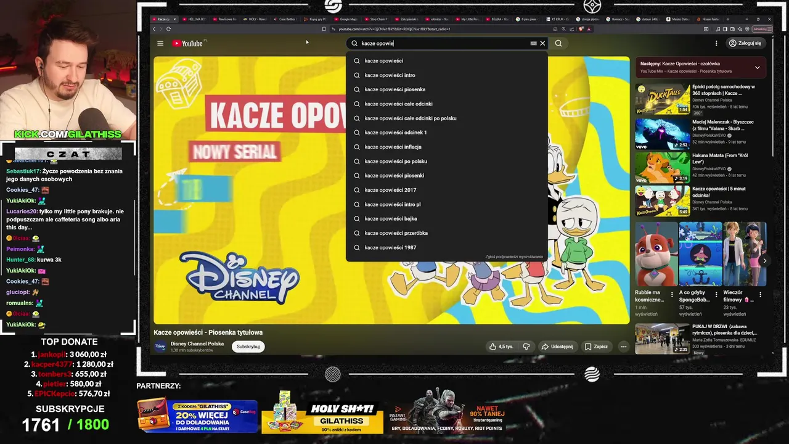Select suggestion 'kacze opowieści 2017'

pyautogui.click(x=447, y=190)
